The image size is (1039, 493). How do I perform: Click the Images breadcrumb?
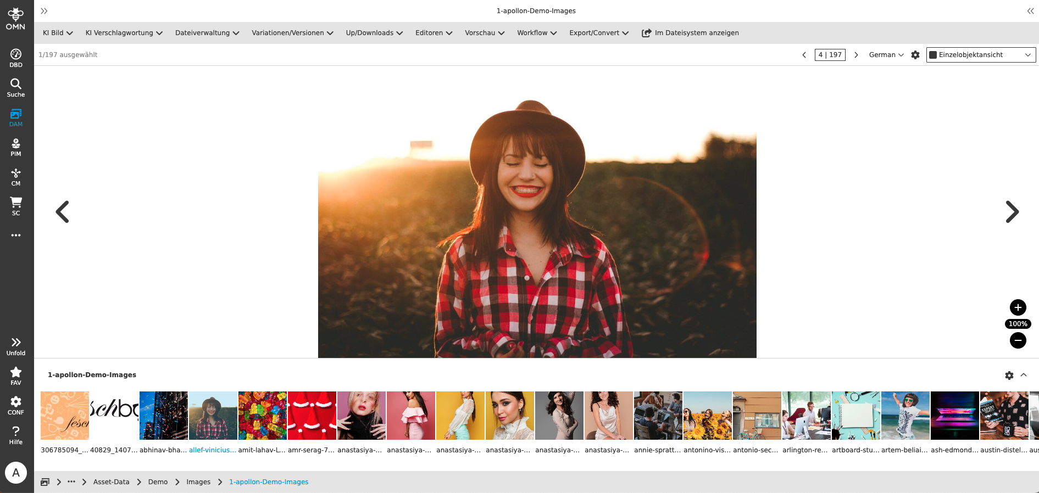point(198,482)
